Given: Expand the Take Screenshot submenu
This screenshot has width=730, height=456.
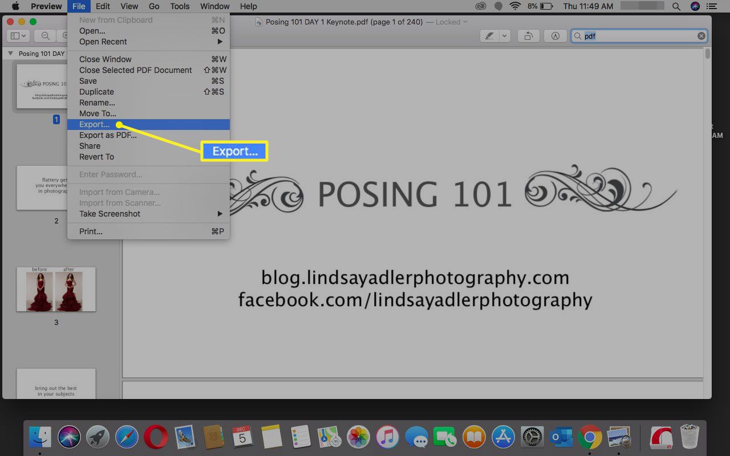Looking at the screenshot, I should [x=148, y=214].
